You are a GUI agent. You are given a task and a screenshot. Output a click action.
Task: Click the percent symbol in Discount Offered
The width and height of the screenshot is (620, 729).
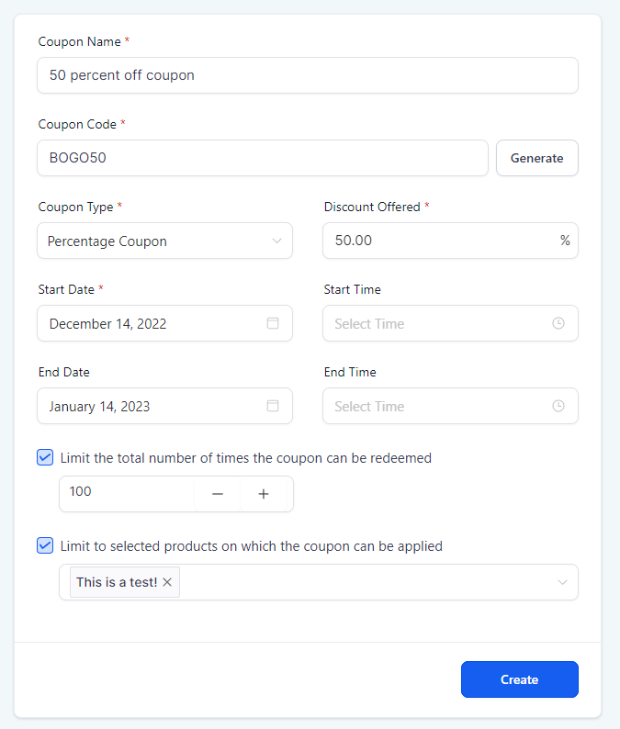[565, 241]
